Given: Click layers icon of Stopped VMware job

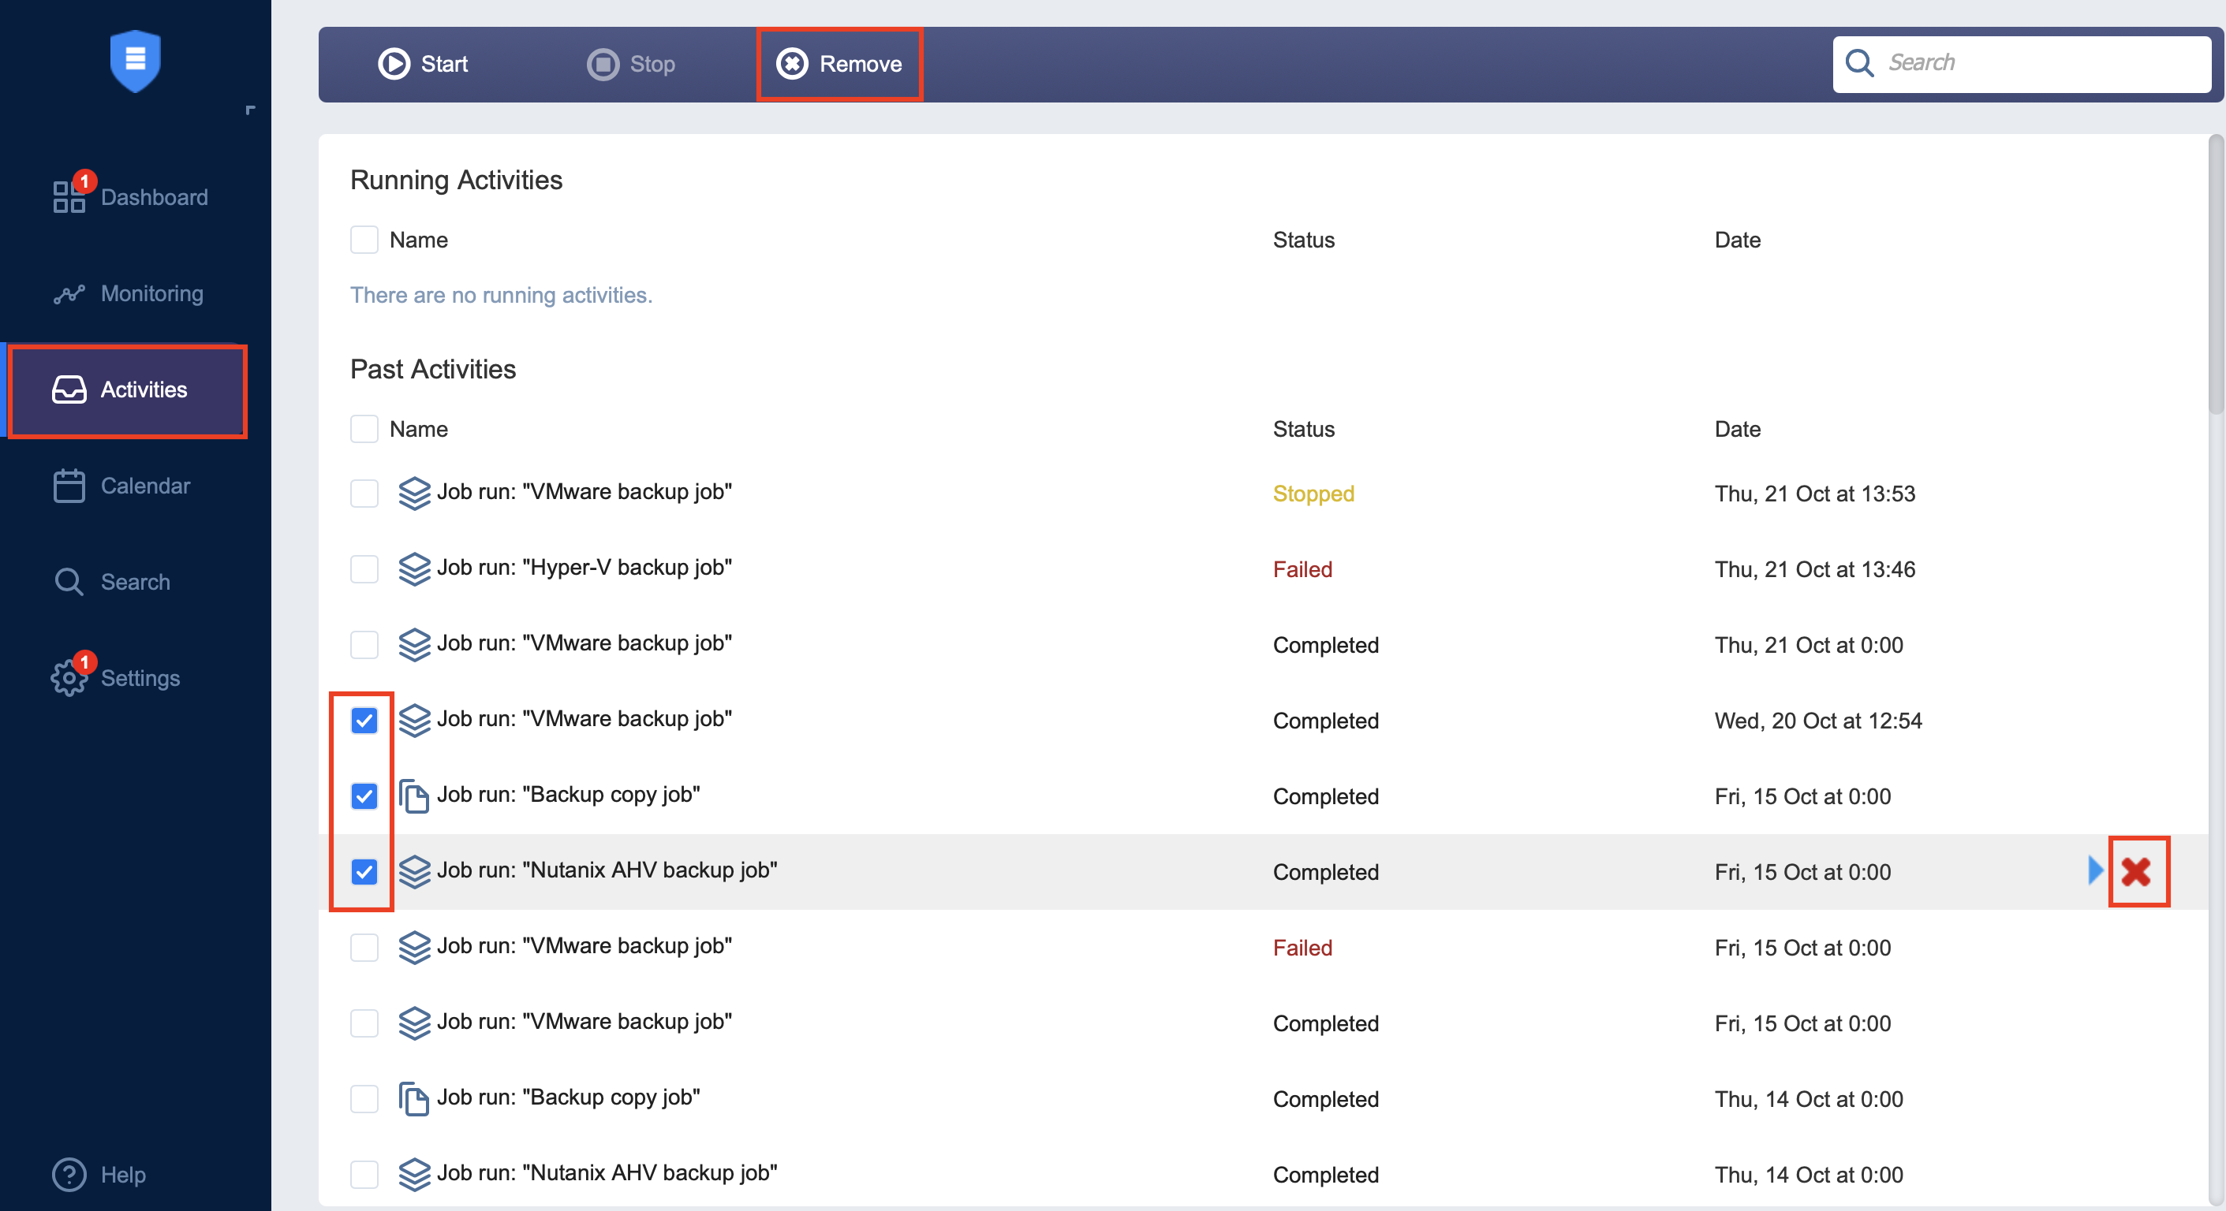Looking at the screenshot, I should tap(415, 494).
